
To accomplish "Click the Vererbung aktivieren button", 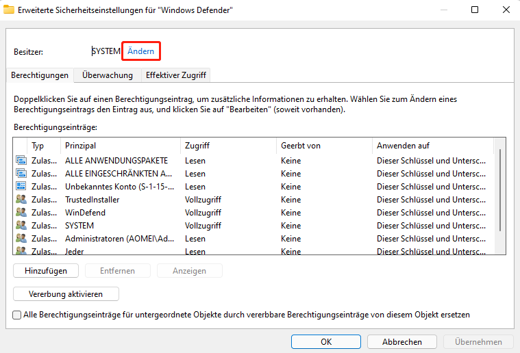I will [66, 293].
